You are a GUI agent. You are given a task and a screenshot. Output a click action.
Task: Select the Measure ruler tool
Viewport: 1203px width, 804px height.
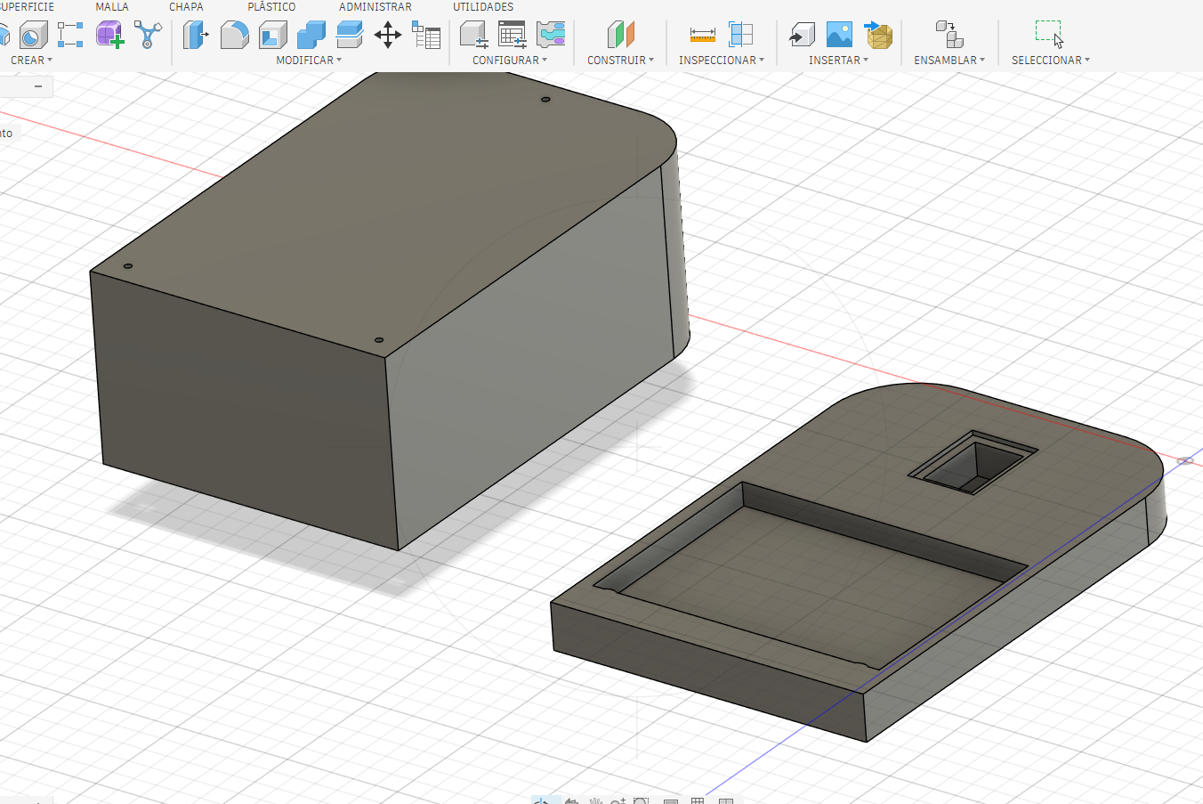702,36
